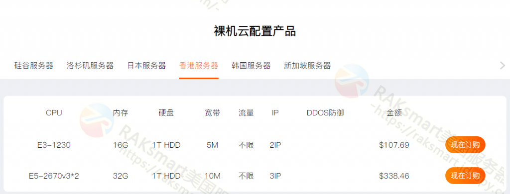Click the CPU column header

(x=54, y=113)
